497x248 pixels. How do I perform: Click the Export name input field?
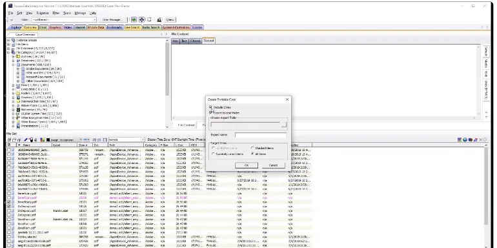pyautogui.click(x=261, y=135)
